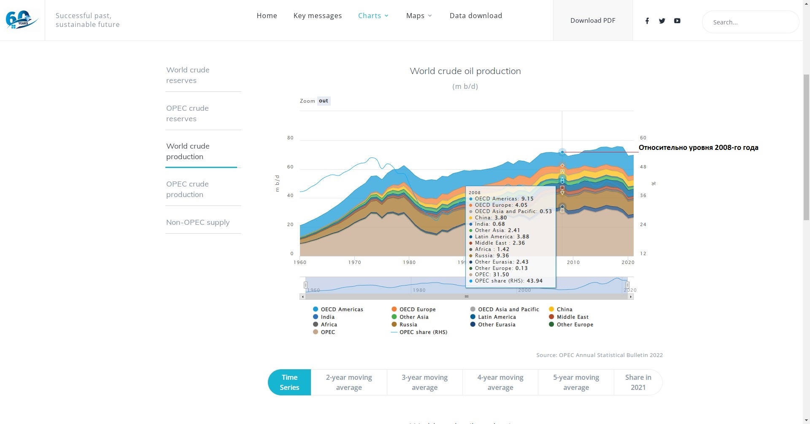Open the Twitter social link icon
Viewport: 810px width, 424px height.
point(662,21)
